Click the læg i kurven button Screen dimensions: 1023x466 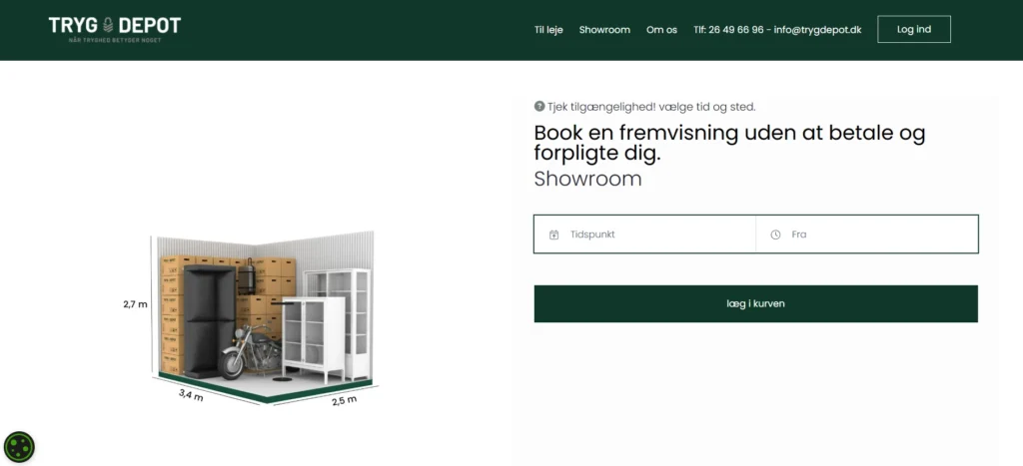click(755, 303)
